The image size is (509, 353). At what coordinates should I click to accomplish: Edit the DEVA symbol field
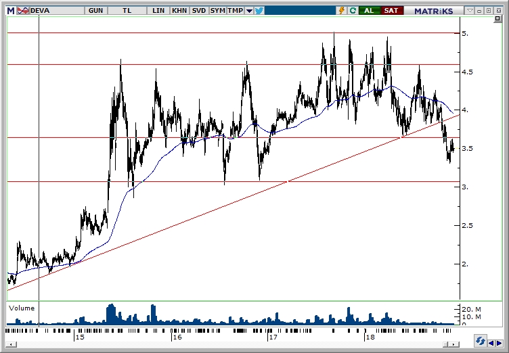[56, 11]
